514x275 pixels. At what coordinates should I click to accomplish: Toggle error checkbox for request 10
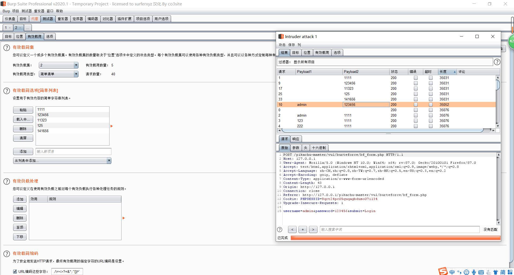tap(416, 105)
